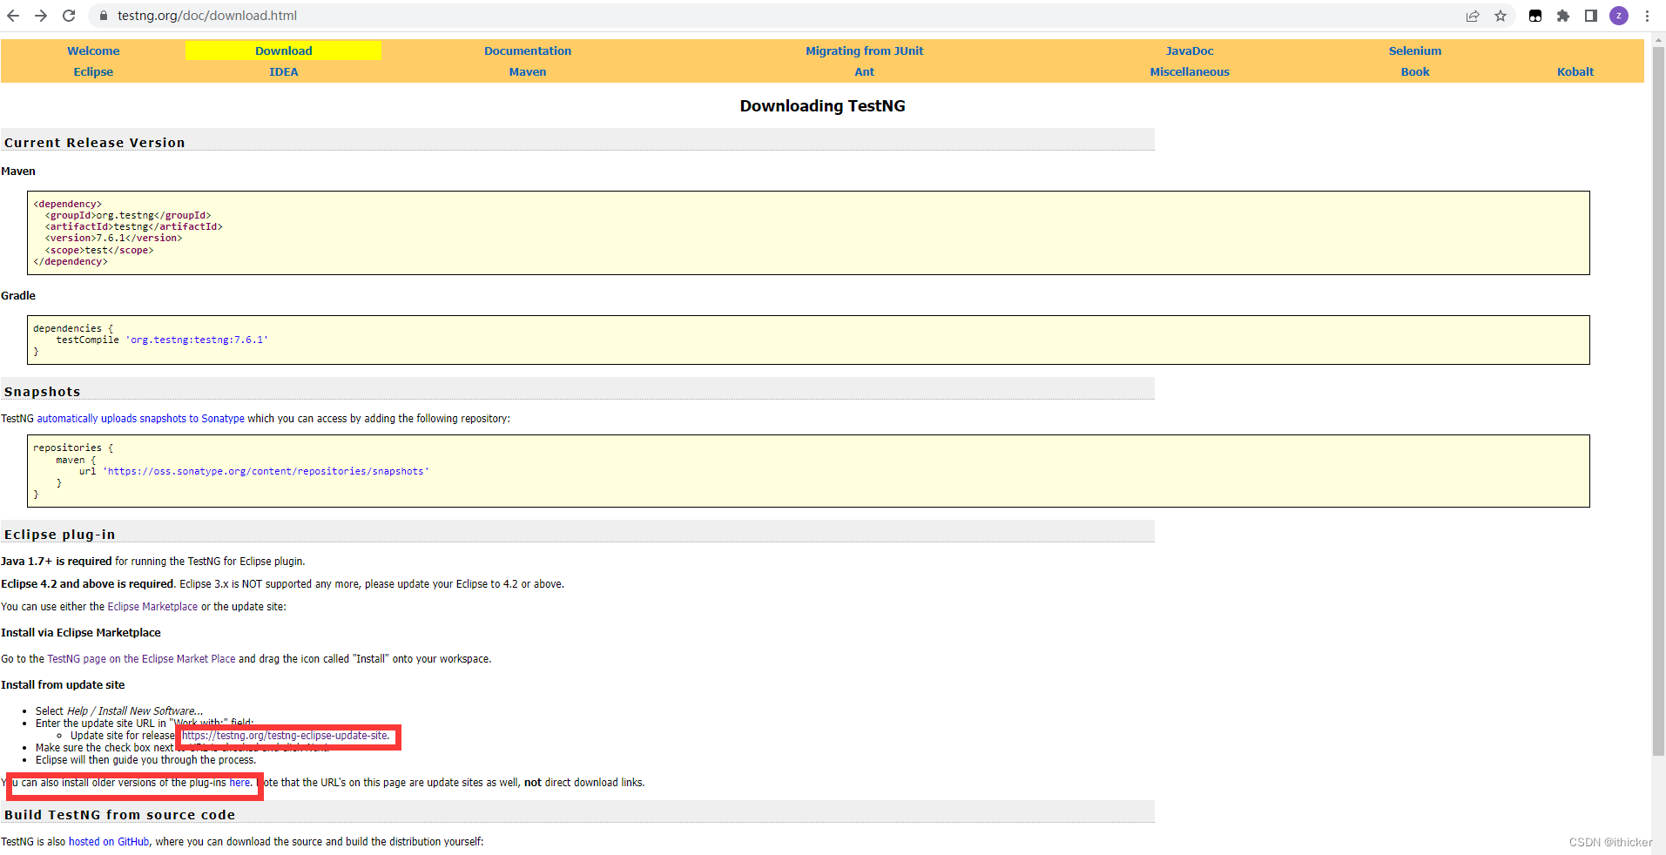
Task: Click the 'Install from update site' subheading
Action: [x=63, y=685]
